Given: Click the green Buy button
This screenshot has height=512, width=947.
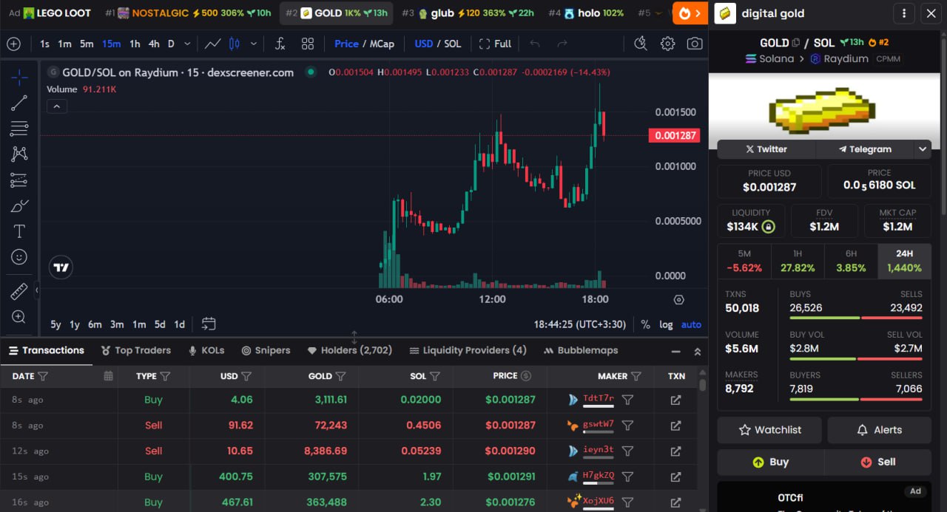Looking at the screenshot, I should pyautogui.click(x=770, y=462).
